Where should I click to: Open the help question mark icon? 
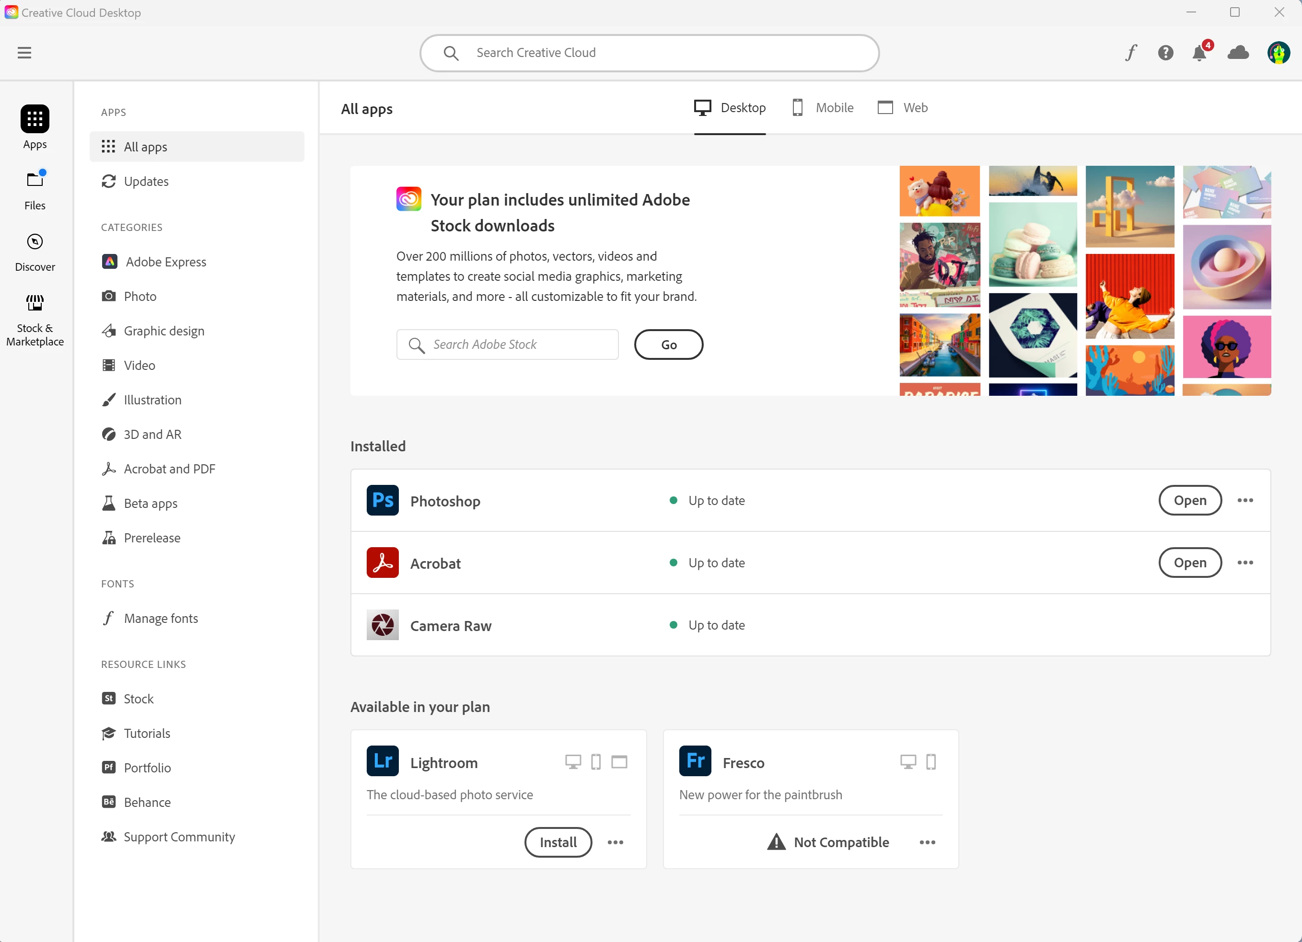pyautogui.click(x=1165, y=53)
